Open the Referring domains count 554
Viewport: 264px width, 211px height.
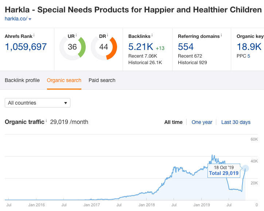[186, 47]
